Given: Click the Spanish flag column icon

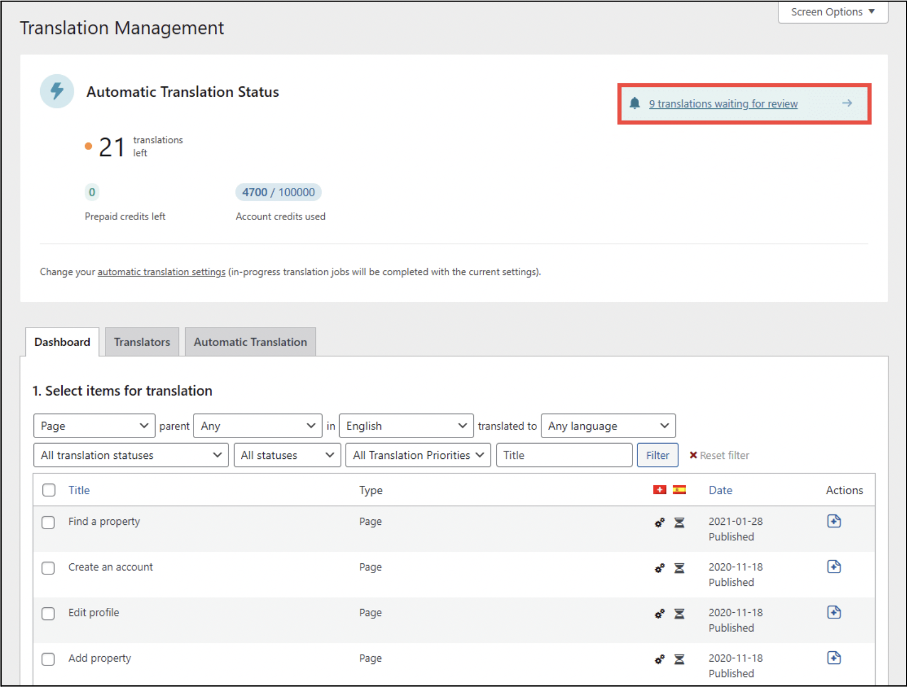Looking at the screenshot, I should click(679, 490).
